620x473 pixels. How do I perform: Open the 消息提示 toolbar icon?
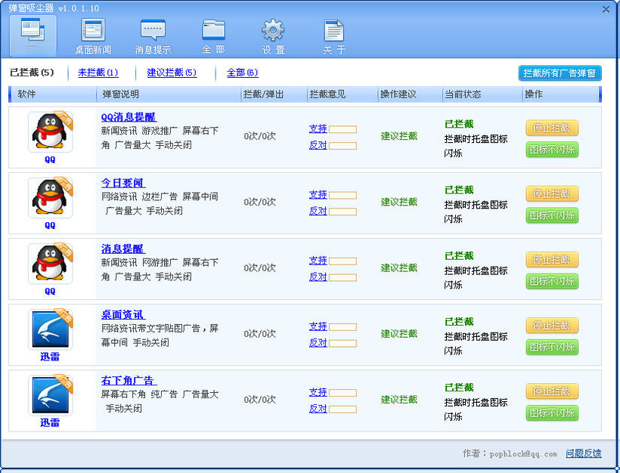click(x=153, y=36)
